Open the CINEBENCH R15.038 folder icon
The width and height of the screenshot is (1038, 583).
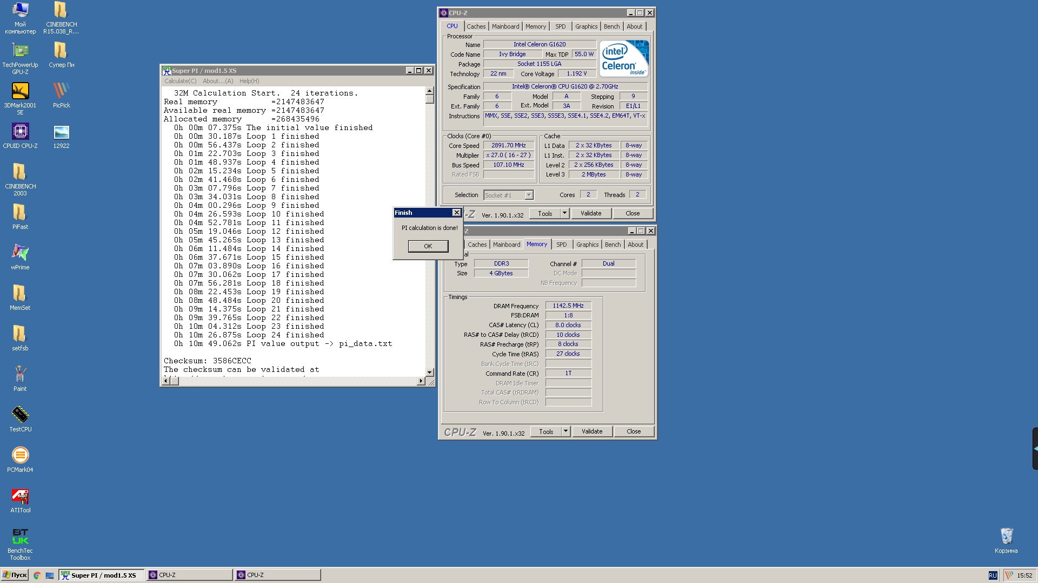pos(61,17)
